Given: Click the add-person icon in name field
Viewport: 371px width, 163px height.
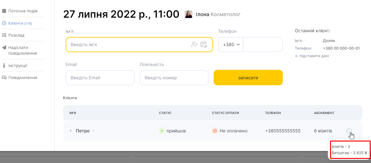Looking at the screenshot, I should point(194,45).
